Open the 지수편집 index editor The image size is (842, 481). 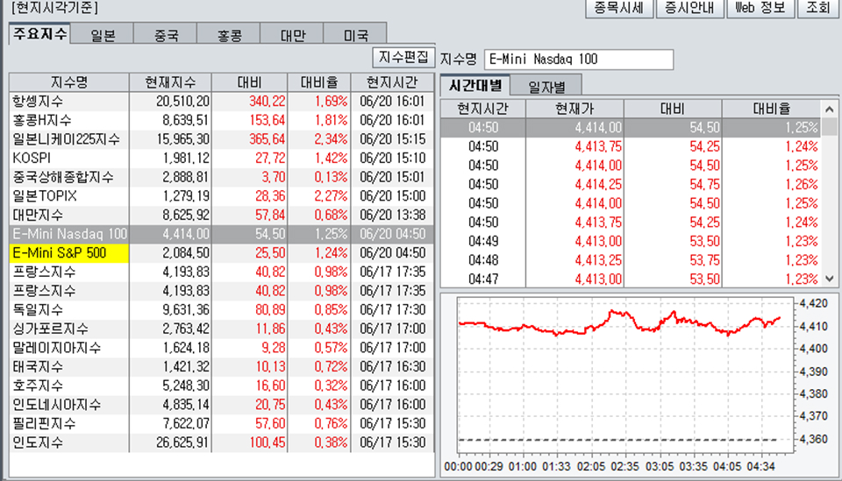coord(403,57)
